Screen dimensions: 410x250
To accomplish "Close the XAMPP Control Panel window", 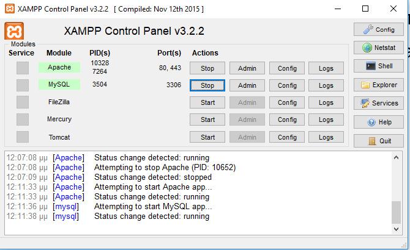I will 393,9.
